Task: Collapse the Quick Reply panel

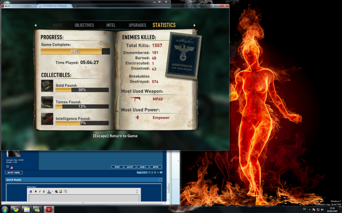Action: 160,180
